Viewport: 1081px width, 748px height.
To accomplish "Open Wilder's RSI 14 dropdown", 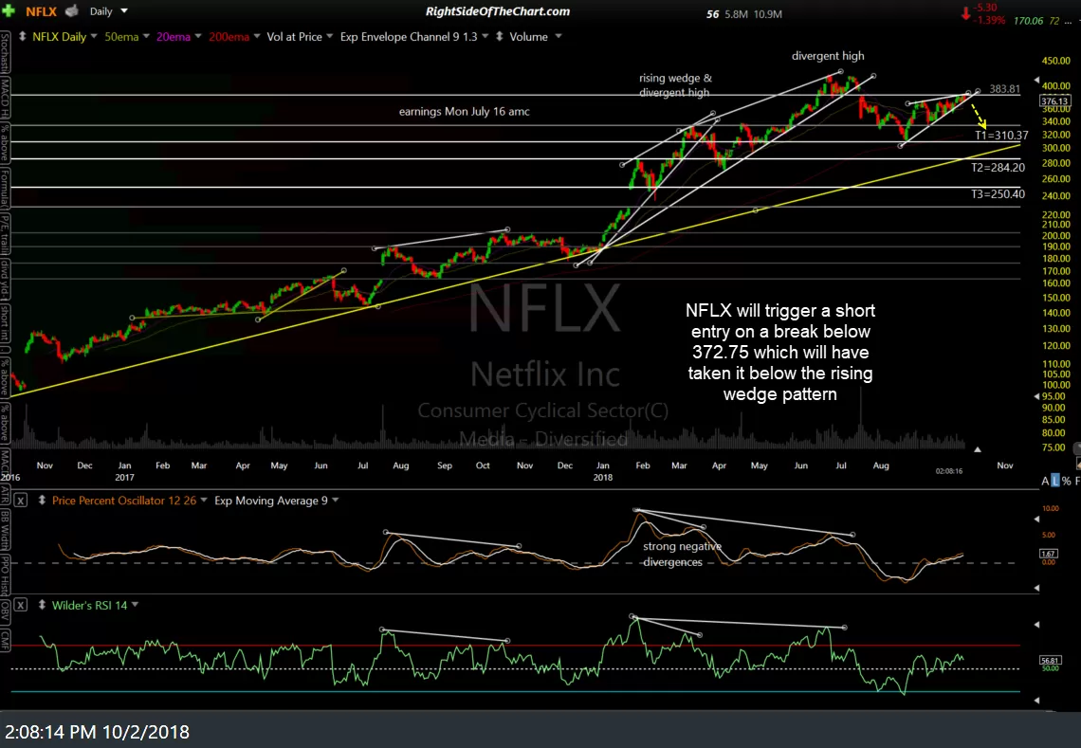I will [x=135, y=605].
